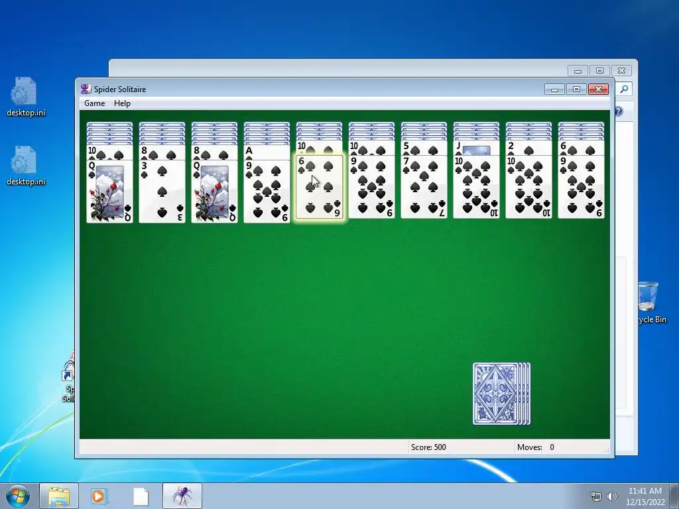The image size is (679, 509).
Task: Click the Jack of spades card edge
Action: 476,148
